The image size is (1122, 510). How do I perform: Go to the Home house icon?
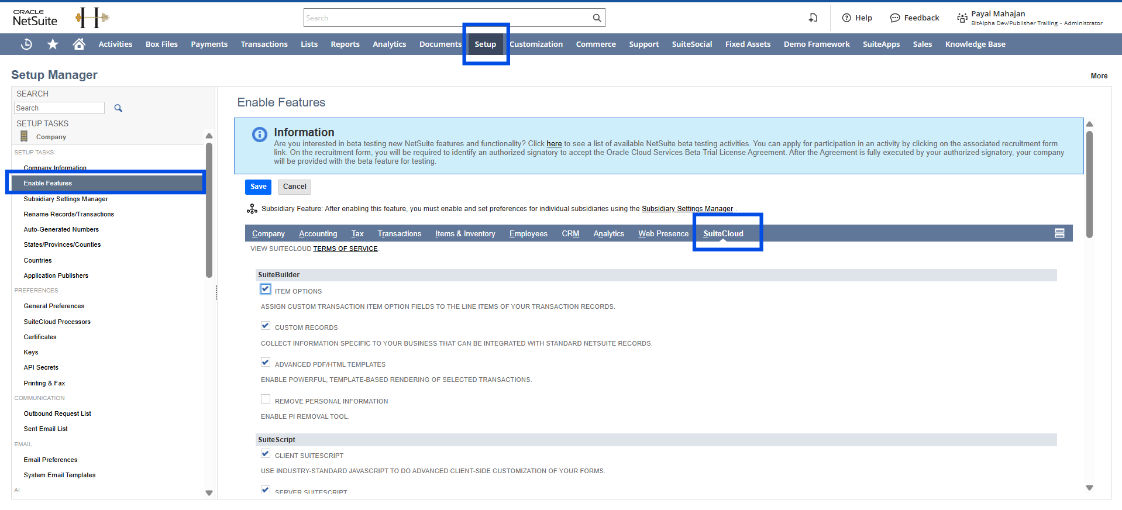(x=79, y=44)
